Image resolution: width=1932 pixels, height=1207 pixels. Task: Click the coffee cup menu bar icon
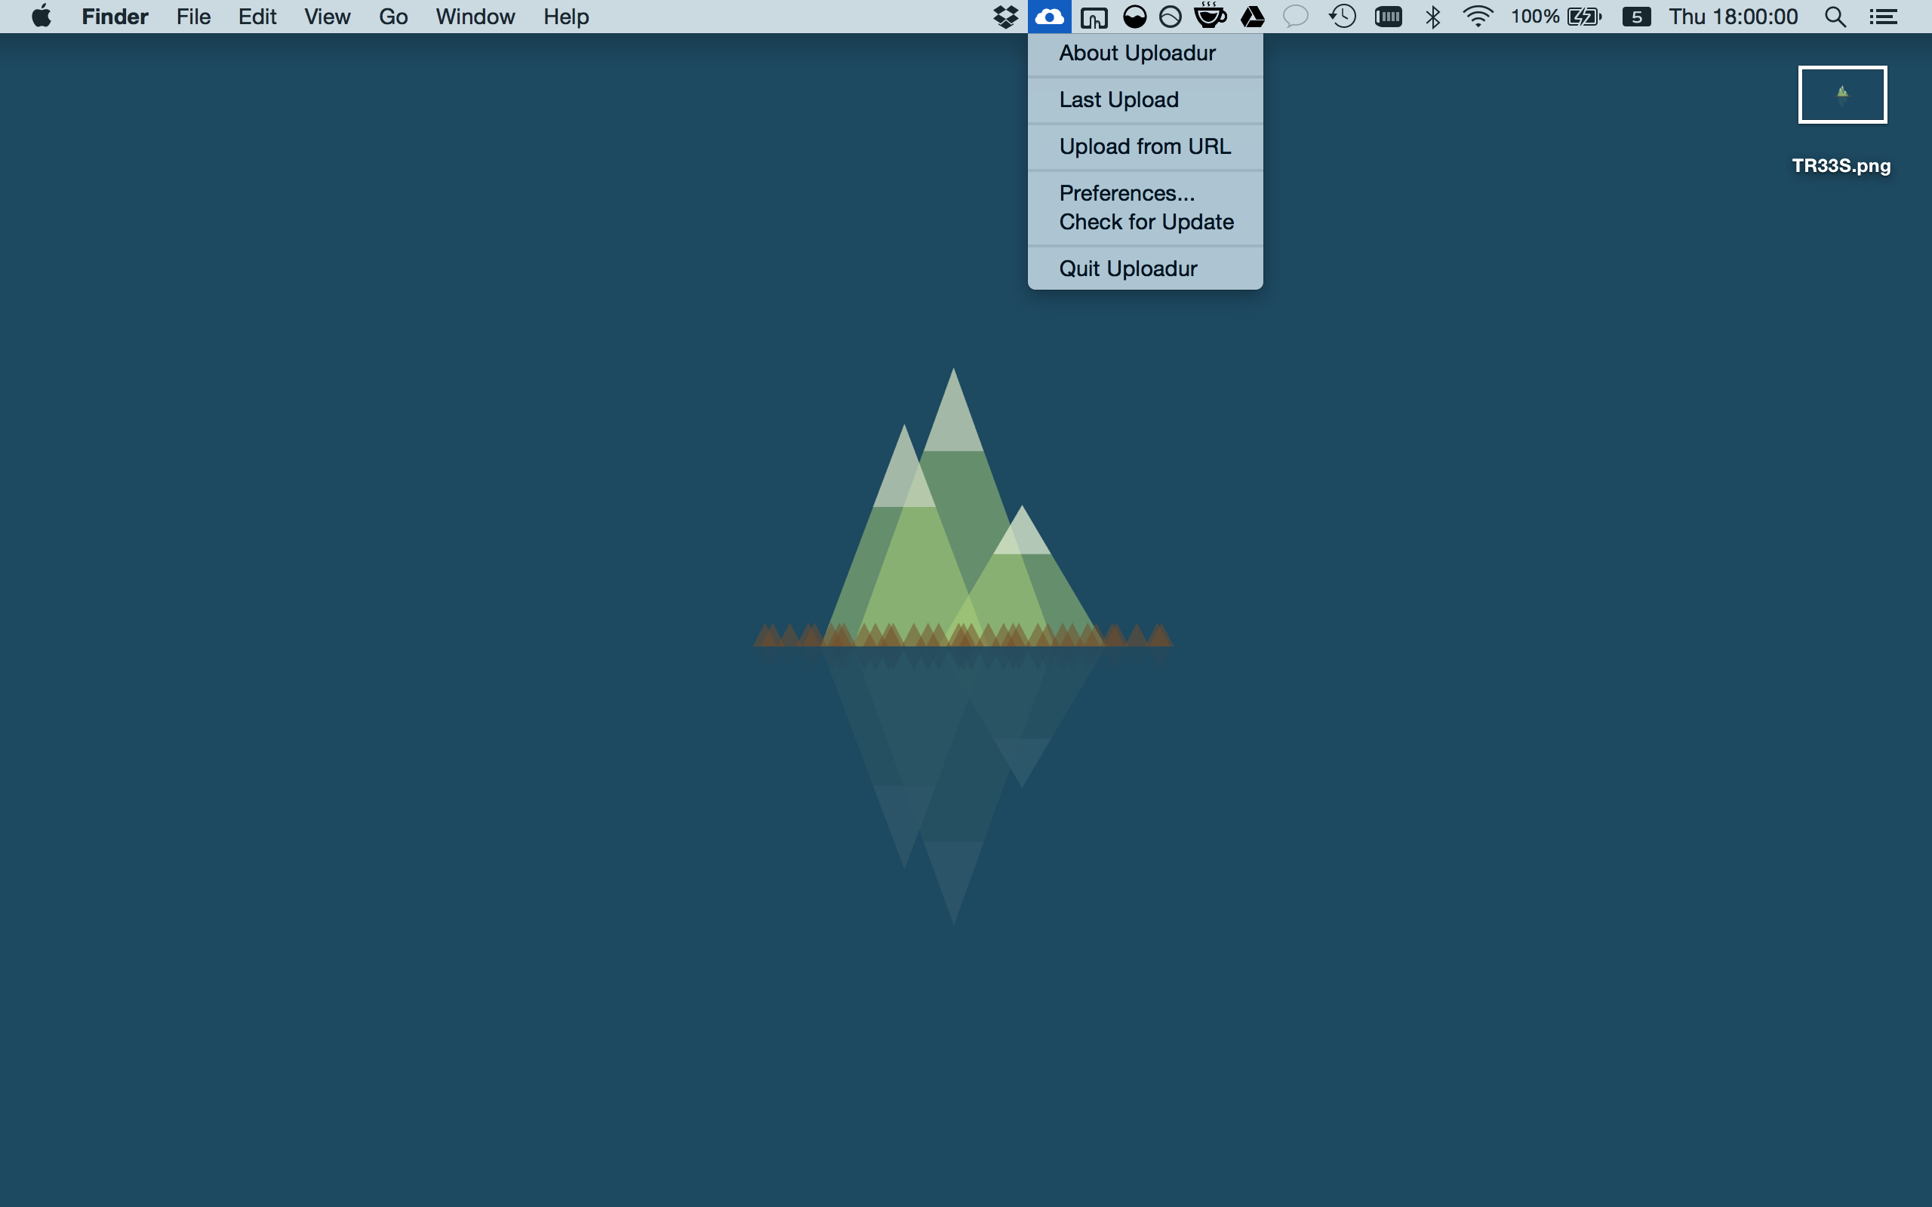point(1211,16)
